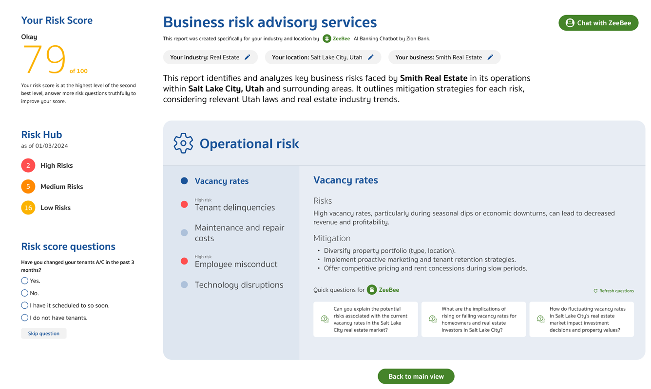Click the pencil icon beside Your industry

[248, 57]
